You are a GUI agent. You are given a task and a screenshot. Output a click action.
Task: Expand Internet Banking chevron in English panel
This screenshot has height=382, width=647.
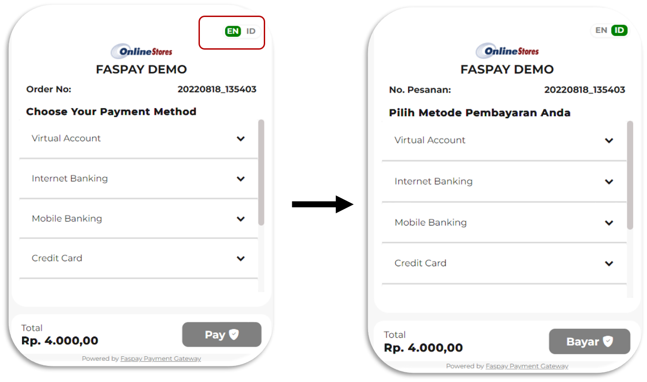click(x=240, y=179)
